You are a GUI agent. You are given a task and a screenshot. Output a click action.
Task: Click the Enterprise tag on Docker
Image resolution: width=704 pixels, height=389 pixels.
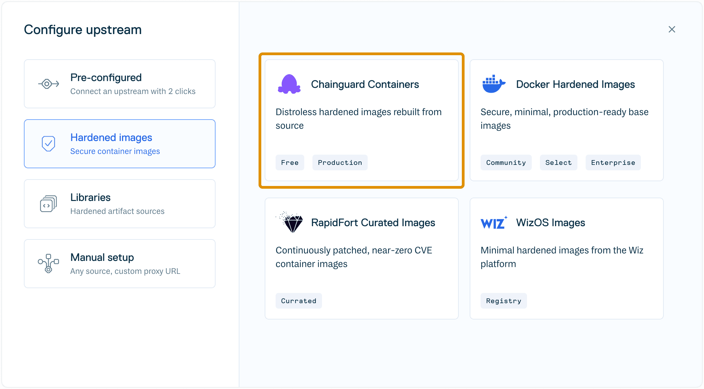click(x=613, y=162)
